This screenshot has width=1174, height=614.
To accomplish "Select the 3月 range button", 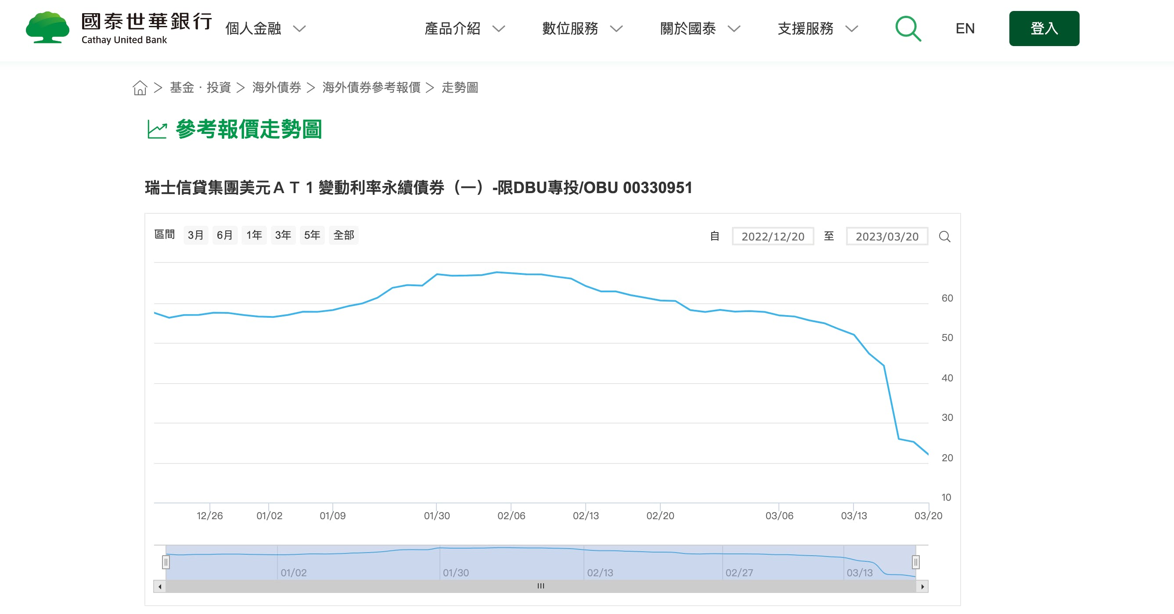I will point(195,235).
